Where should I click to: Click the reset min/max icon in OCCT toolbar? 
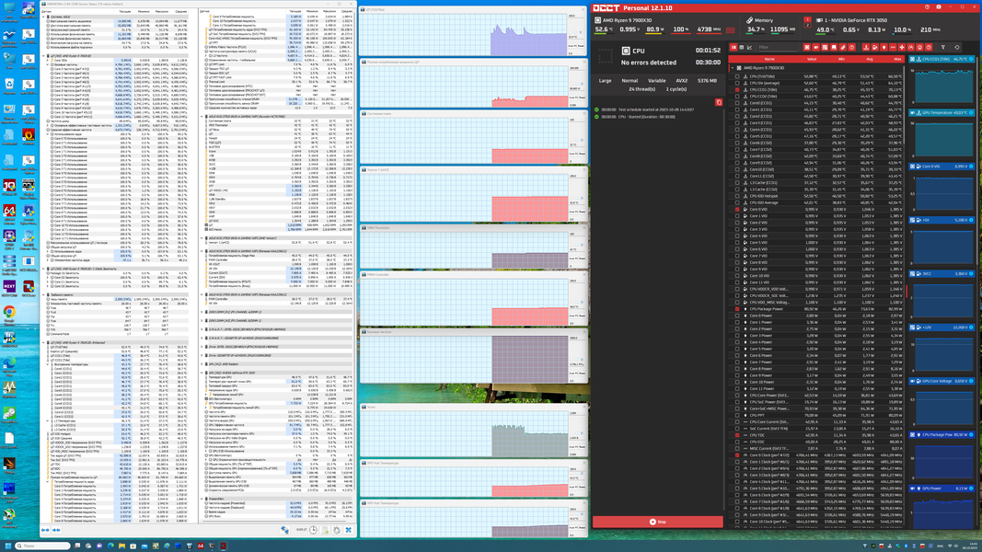pos(957,48)
